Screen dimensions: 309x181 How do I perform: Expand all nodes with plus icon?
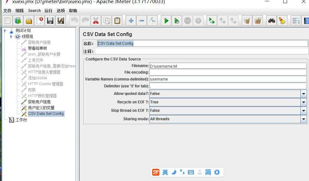click(131, 21)
